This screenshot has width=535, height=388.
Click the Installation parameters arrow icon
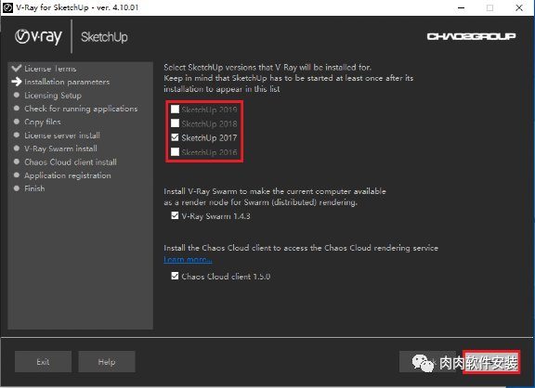pyautogui.click(x=17, y=82)
